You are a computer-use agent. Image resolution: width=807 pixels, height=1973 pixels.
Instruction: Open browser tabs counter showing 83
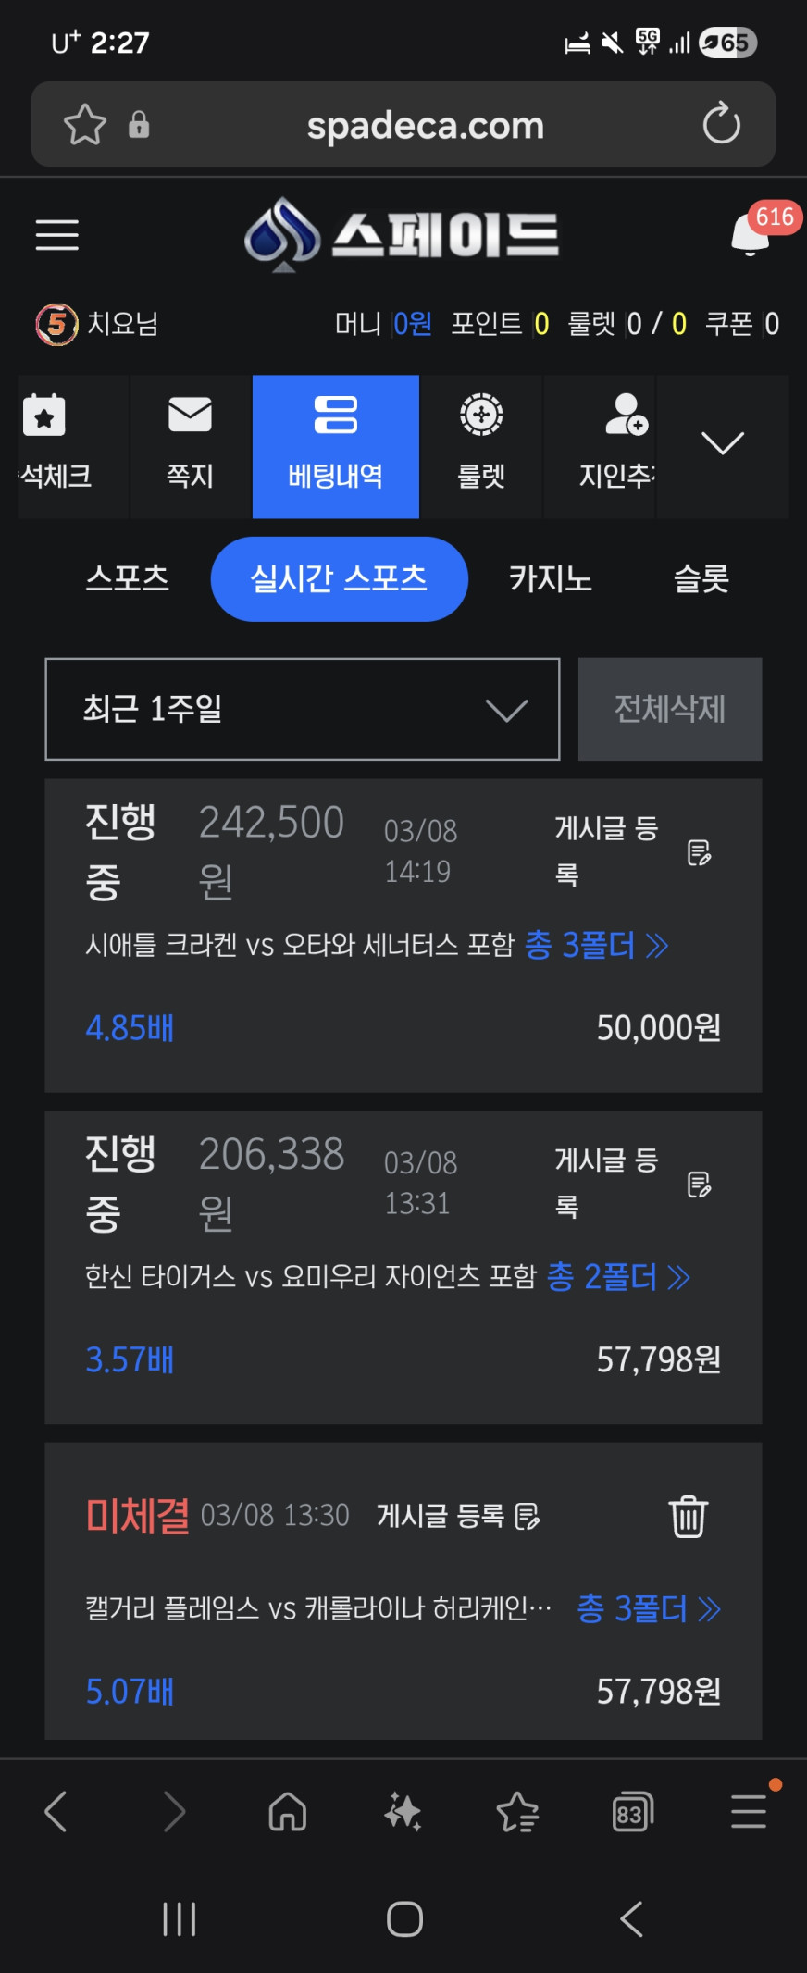coord(633,1812)
